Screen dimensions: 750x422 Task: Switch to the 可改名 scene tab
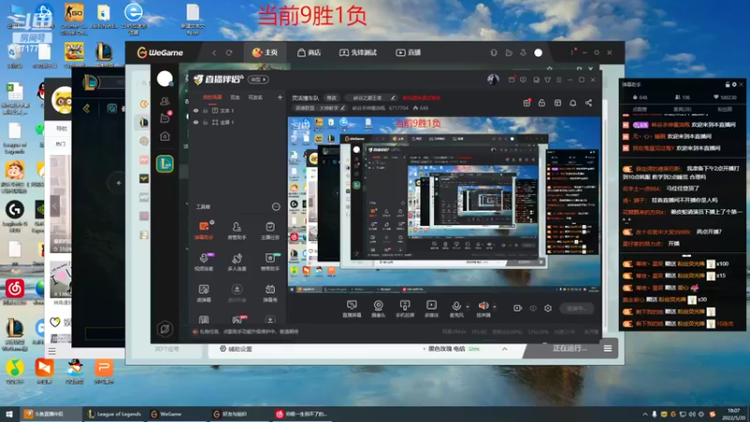tap(255, 98)
